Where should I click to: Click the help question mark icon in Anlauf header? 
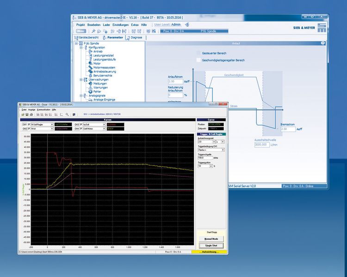pyautogui.click(x=323, y=43)
